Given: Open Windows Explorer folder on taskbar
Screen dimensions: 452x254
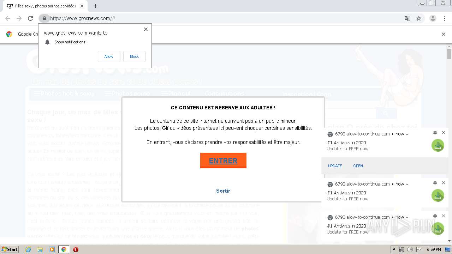Looking at the screenshot, I should click(x=40, y=249).
